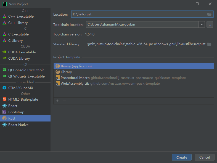Viewport: 217px width, 163px height.
Task: Click the Toolchain version 1.54.0 value
Action: coord(90,34)
